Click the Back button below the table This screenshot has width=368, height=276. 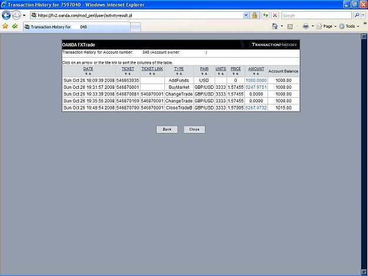point(167,129)
